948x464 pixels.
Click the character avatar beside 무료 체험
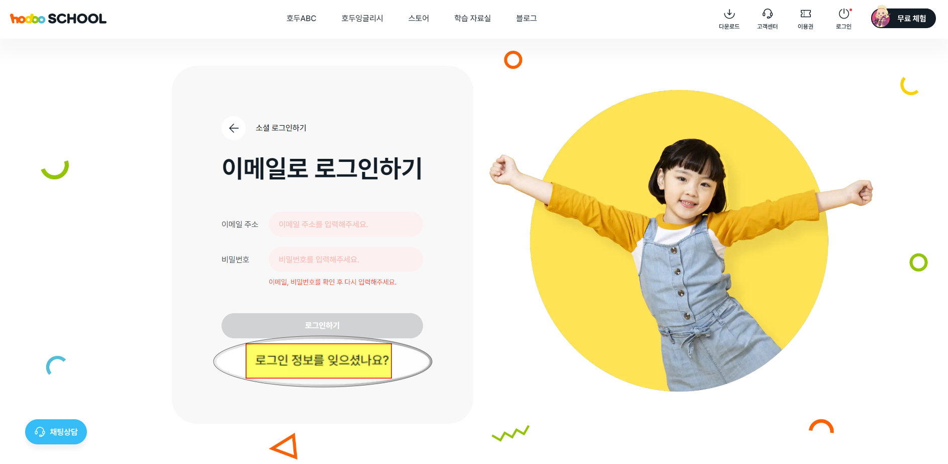pyautogui.click(x=881, y=18)
